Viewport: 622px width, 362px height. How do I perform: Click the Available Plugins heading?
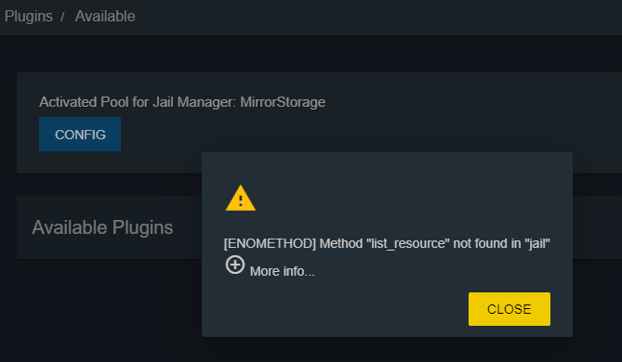click(102, 227)
